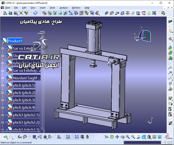Minimize the inner document window
The width and height of the screenshot is (174, 145).
(x=164, y=8)
